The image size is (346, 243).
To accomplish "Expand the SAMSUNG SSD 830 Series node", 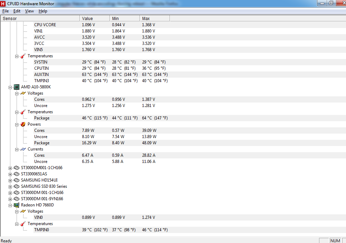I will tap(10, 187).
